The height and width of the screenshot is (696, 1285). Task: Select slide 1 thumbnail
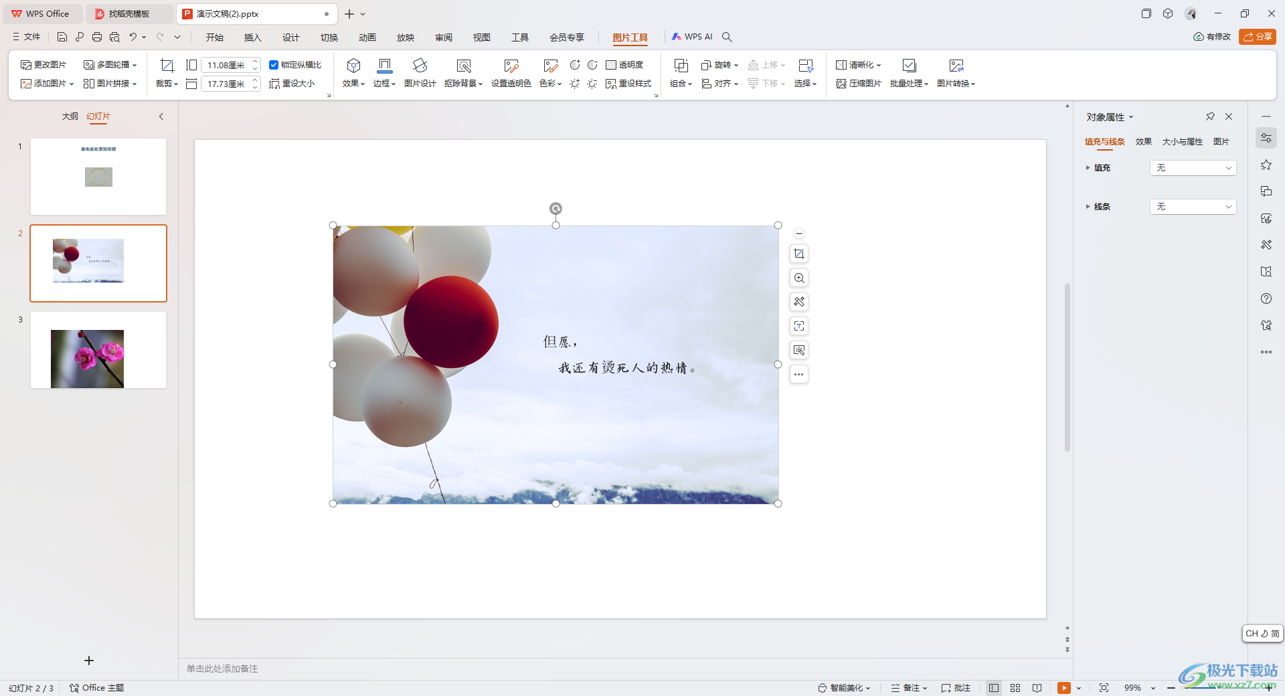98,177
